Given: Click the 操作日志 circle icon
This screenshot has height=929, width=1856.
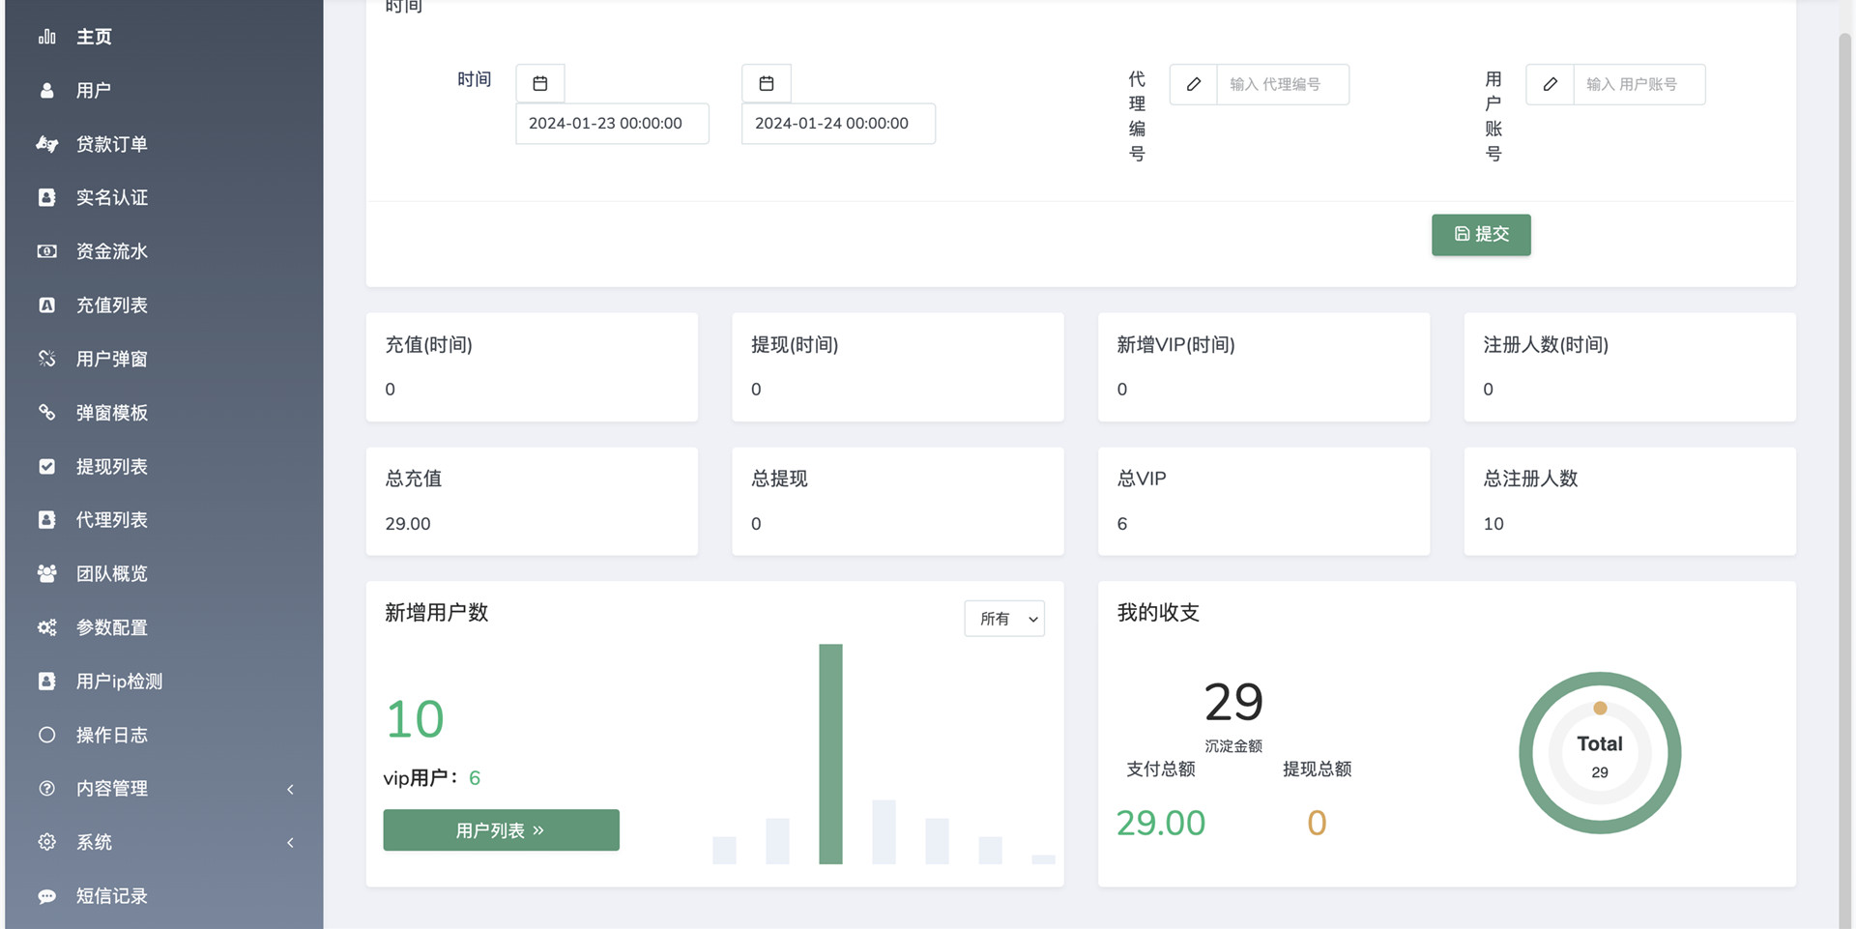Looking at the screenshot, I should (46, 735).
